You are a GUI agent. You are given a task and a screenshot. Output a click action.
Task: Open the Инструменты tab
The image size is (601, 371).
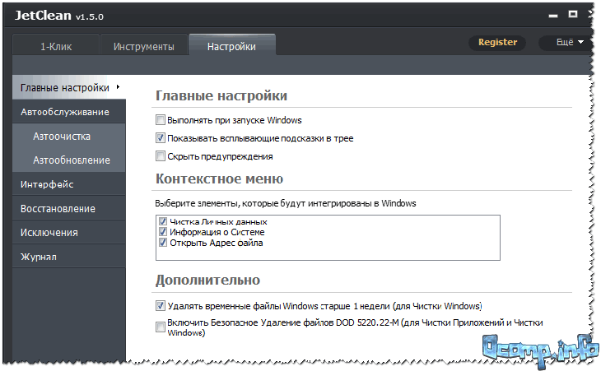[x=144, y=46]
